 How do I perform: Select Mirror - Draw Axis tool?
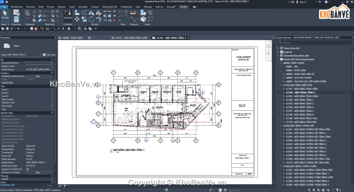click(x=98, y=12)
